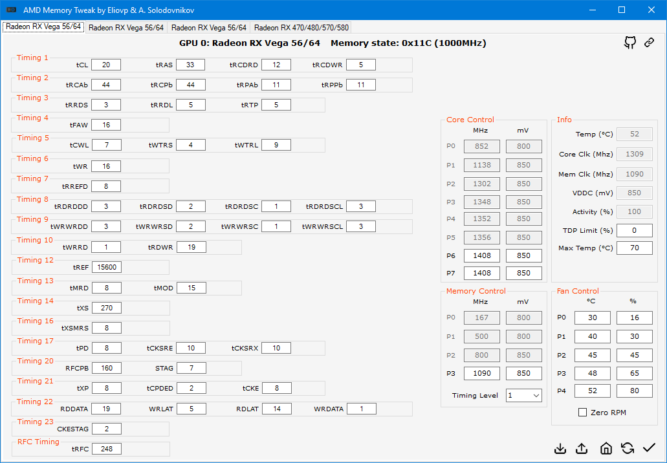Image resolution: width=667 pixels, height=463 pixels.
Task: Select the tRPAb field
Action: [x=276, y=85]
